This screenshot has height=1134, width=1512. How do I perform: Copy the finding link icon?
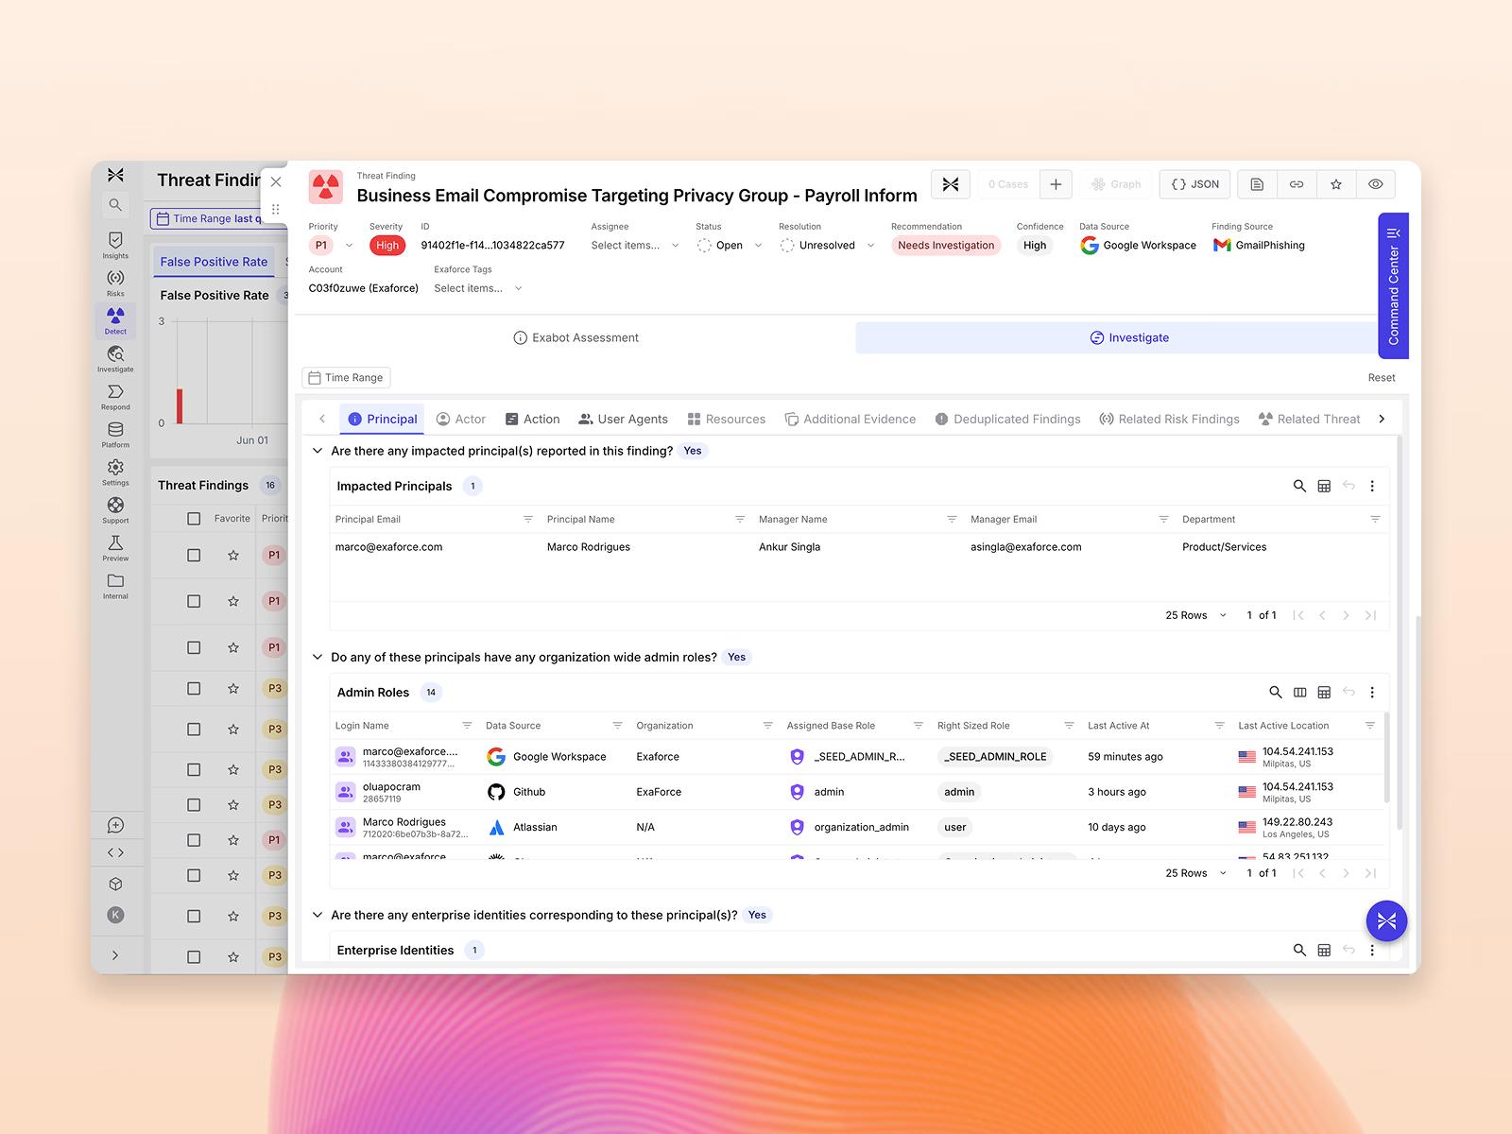(x=1297, y=184)
